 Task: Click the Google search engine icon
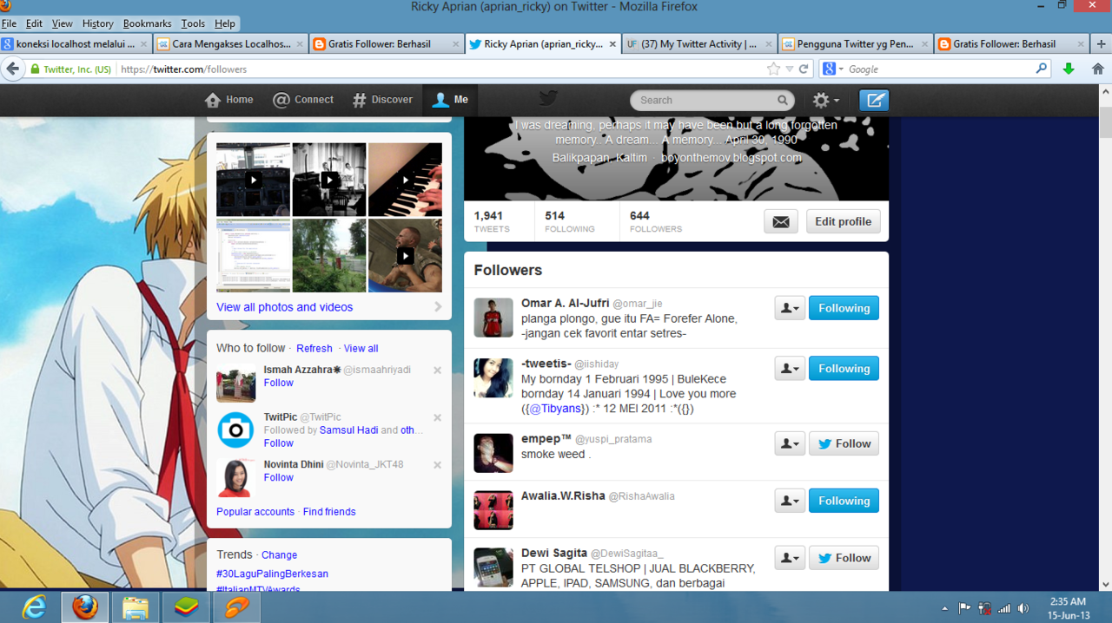coord(830,69)
